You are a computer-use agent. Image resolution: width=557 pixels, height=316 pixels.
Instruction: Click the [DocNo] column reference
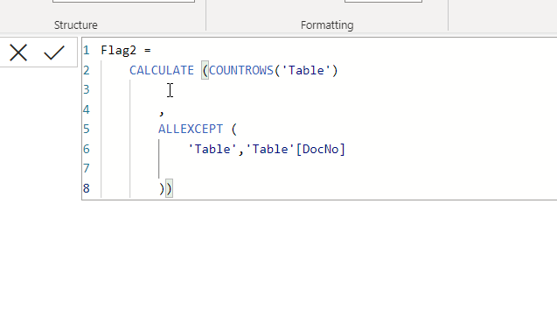pos(320,149)
